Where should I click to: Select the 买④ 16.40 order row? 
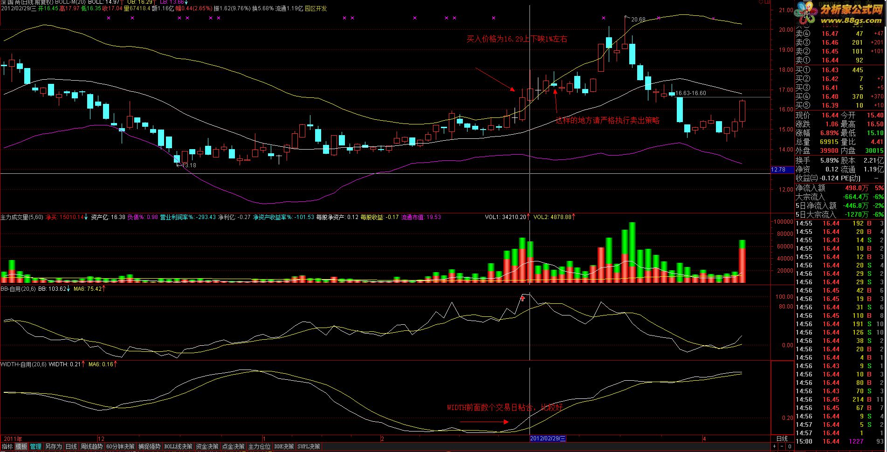tap(839, 96)
